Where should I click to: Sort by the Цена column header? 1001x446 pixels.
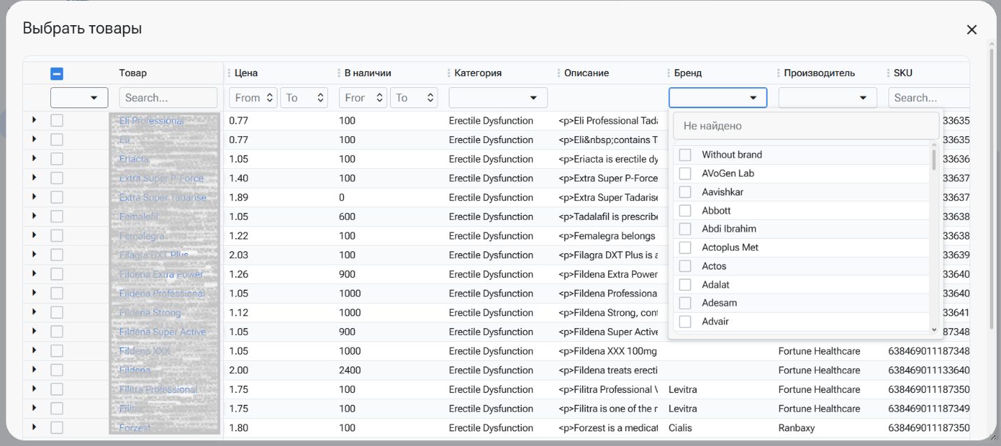coord(246,73)
